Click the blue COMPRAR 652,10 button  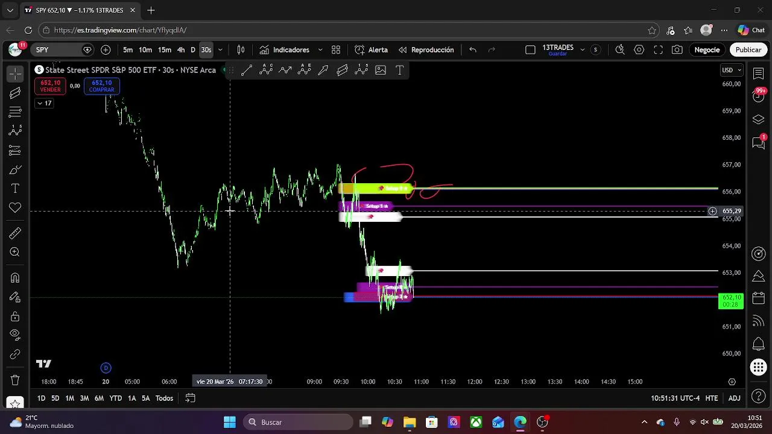101,86
